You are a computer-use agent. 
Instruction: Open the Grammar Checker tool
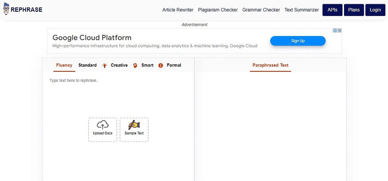261,10
